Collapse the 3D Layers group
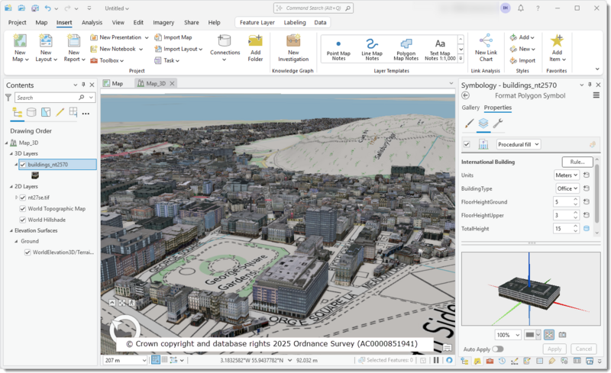Screen dimensions: 611x373 11,154
